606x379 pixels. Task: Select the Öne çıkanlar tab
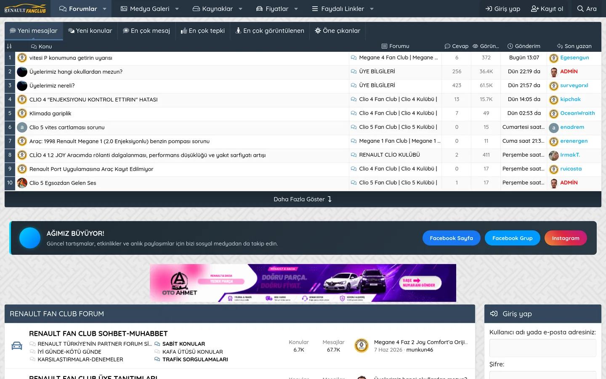click(338, 31)
